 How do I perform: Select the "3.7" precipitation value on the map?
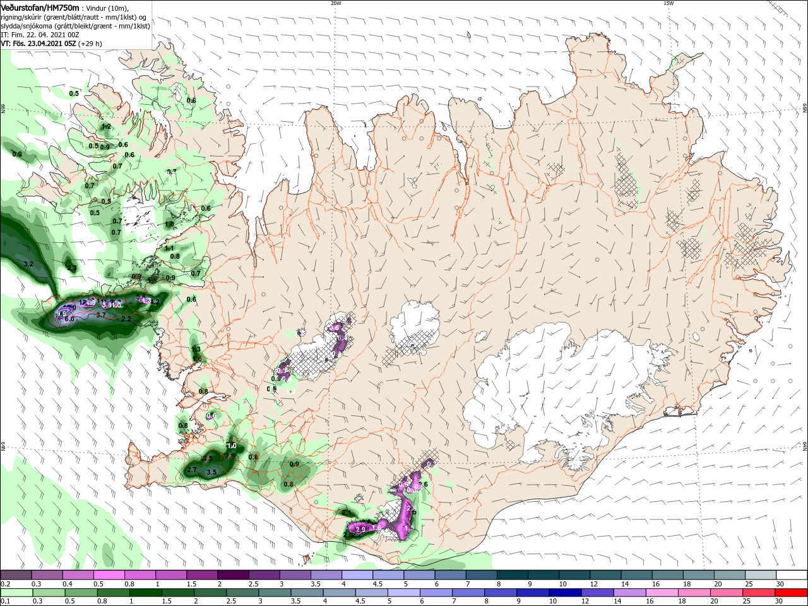[101, 315]
